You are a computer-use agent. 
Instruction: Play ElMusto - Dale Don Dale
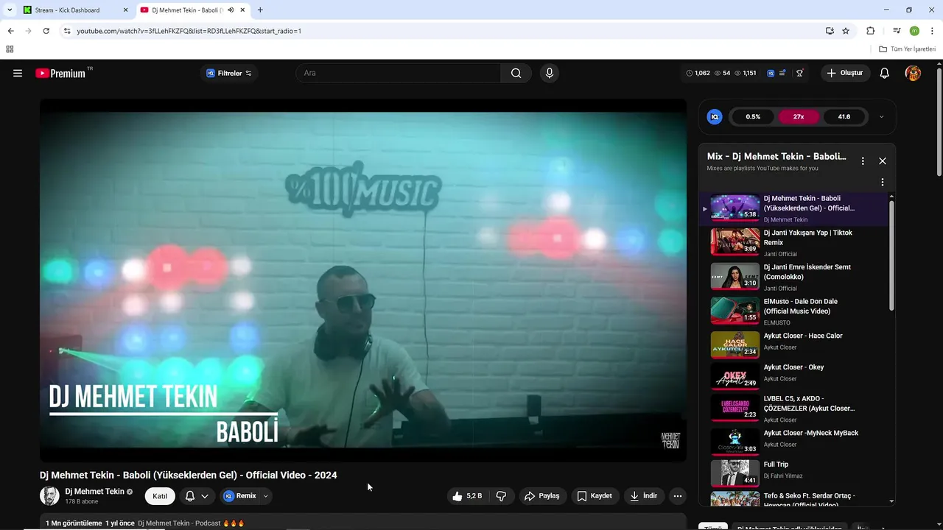(794, 311)
